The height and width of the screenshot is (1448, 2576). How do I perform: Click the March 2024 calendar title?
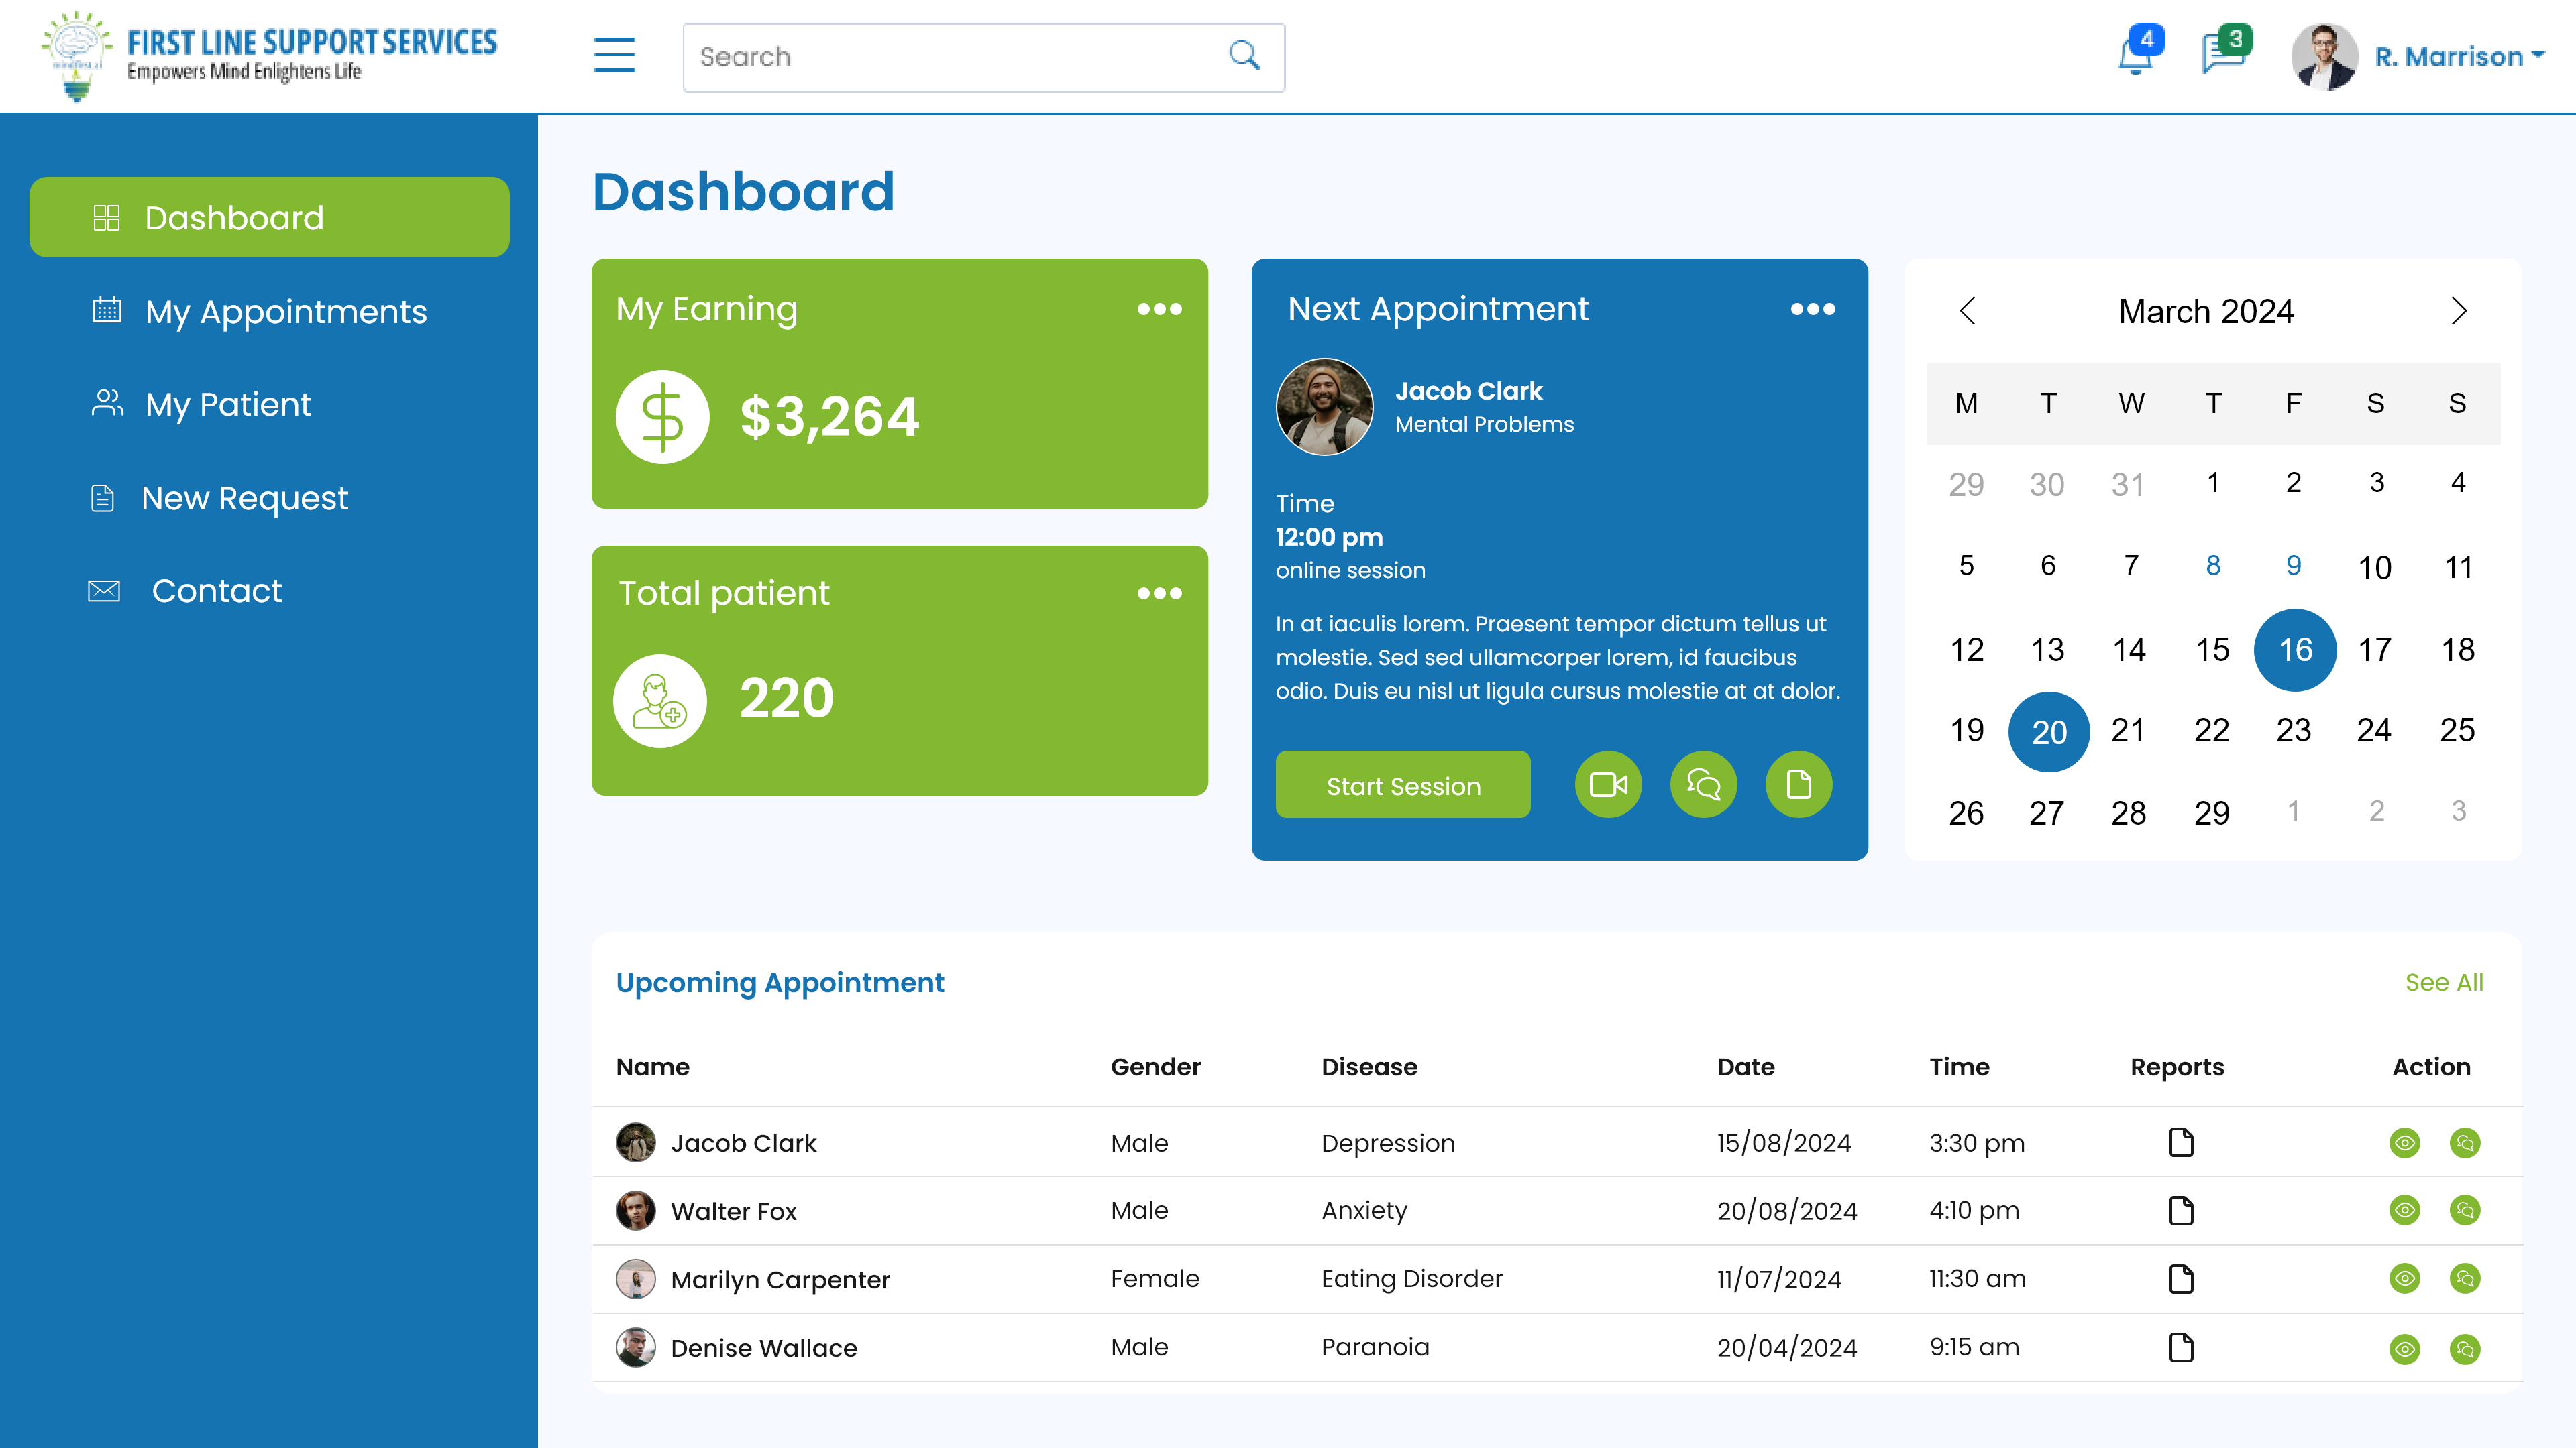2206,311
